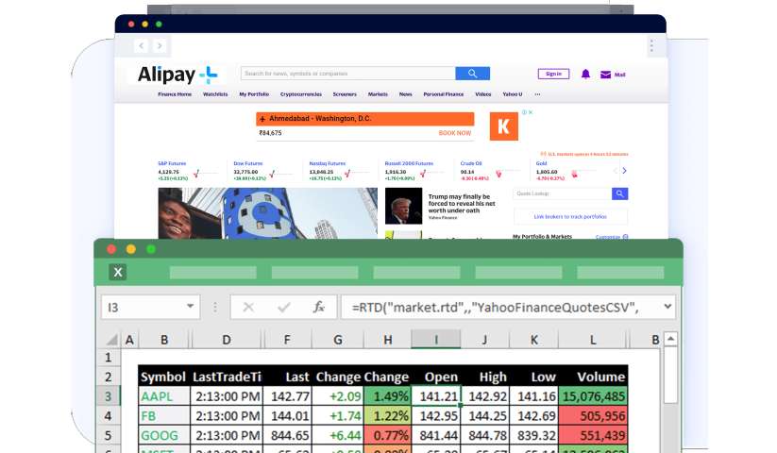777x453 pixels.
Task: Open Mail envelope icon
Action: click(605, 75)
